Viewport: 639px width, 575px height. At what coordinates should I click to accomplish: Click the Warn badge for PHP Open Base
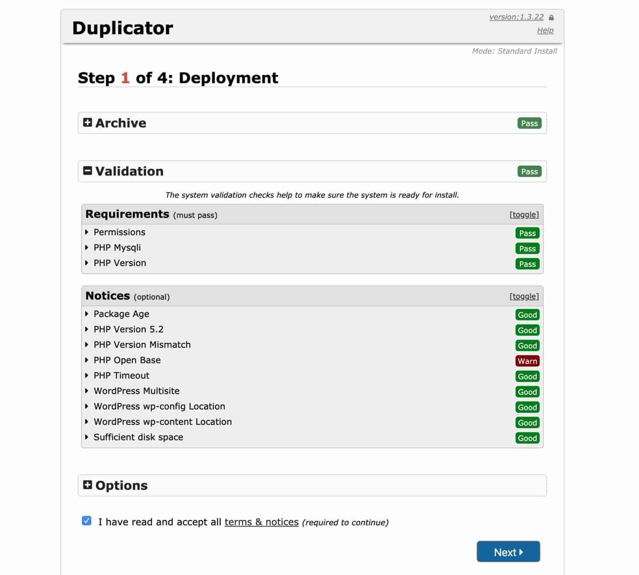527,361
